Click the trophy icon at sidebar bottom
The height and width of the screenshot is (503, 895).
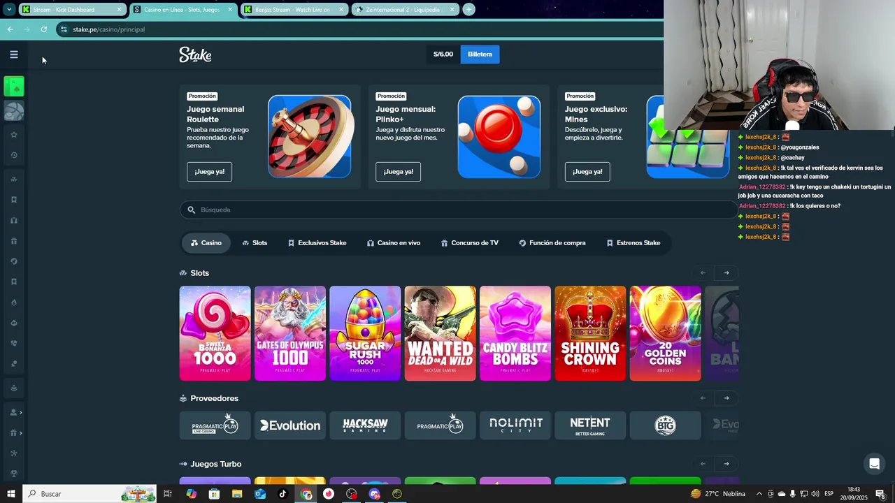point(14,474)
